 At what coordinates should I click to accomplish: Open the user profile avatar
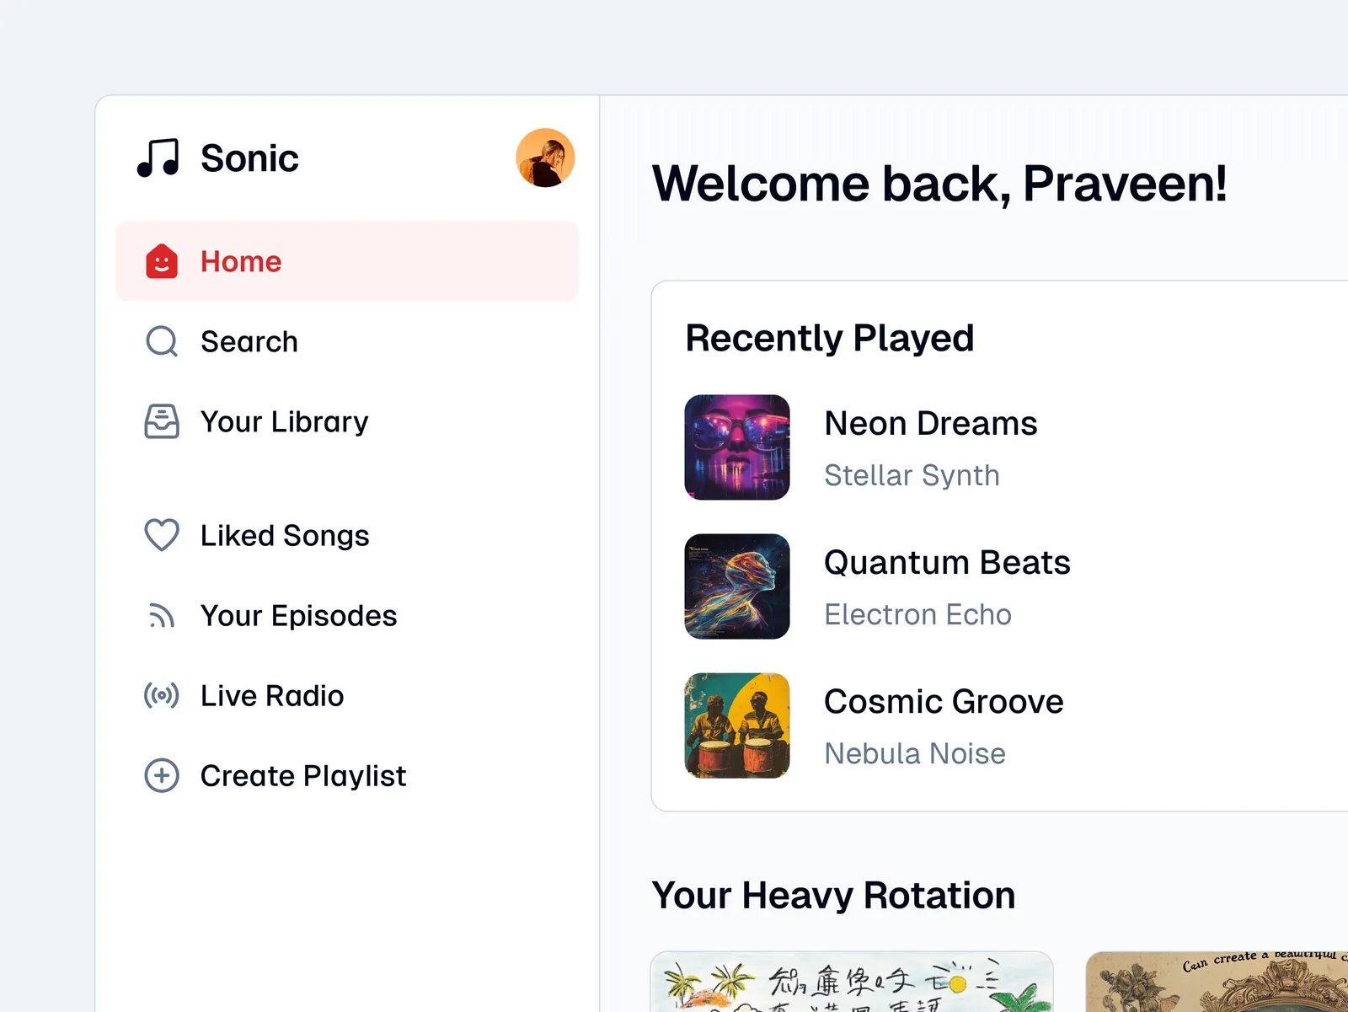coord(545,158)
